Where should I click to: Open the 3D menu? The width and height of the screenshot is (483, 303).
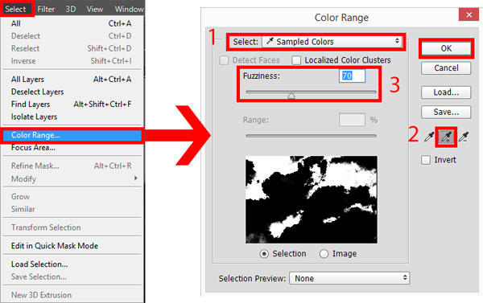coord(71,9)
